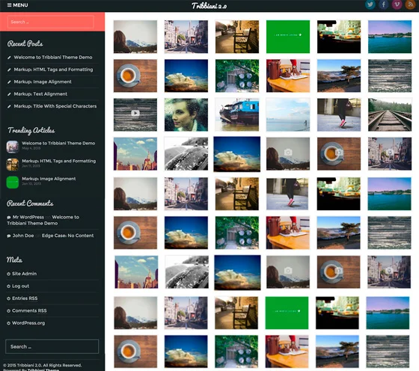Open the Vimeo social icon

tap(397, 4)
